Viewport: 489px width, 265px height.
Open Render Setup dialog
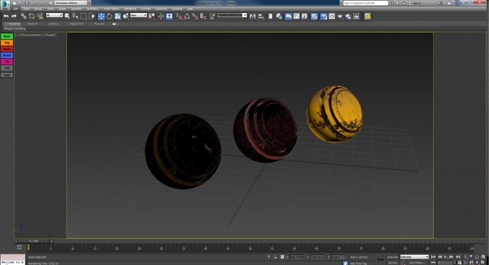click(324, 16)
